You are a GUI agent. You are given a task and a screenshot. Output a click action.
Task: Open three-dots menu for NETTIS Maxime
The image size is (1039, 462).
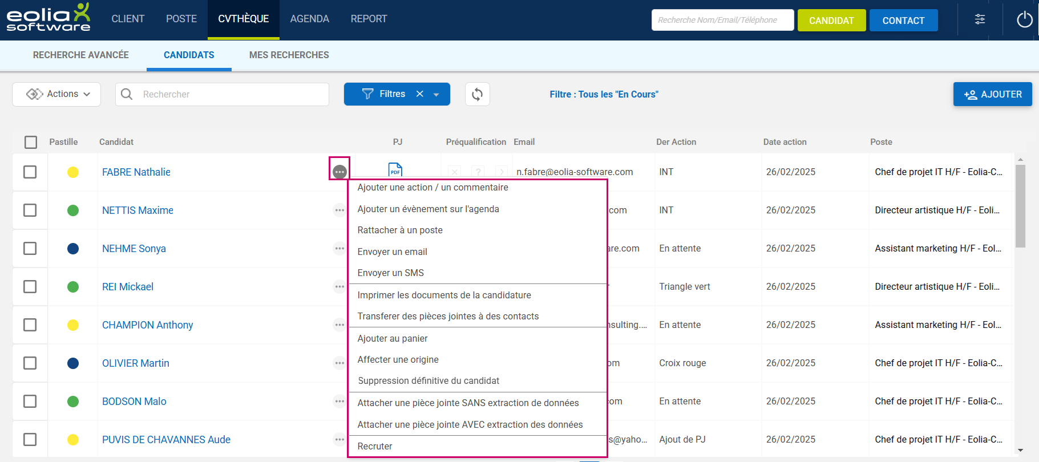click(339, 210)
